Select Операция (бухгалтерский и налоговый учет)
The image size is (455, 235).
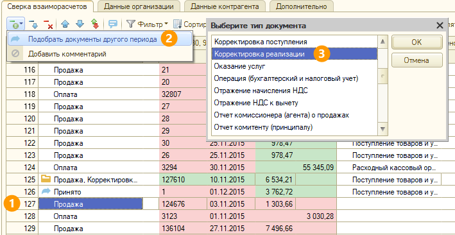point(294,78)
